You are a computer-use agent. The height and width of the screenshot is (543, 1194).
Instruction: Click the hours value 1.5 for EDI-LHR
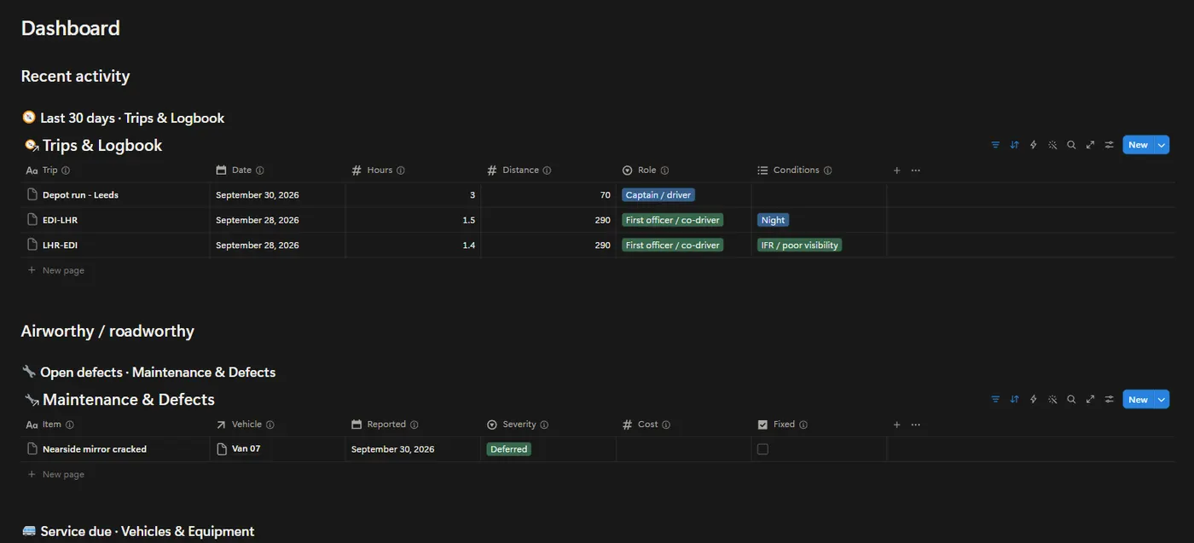click(468, 220)
